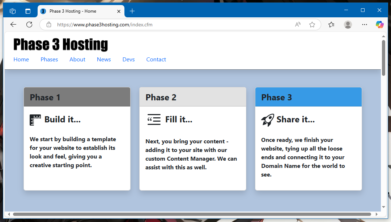The height and width of the screenshot is (222, 391).
Task: Open the workspaces icon in title bar
Action: click(13, 11)
